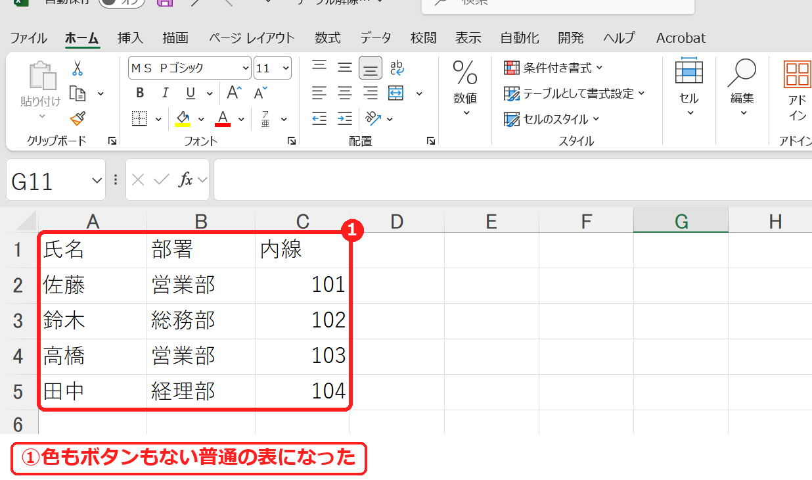This screenshot has width=812, height=480.
Task: Switch to 挿入 tab
Action: click(x=130, y=38)
